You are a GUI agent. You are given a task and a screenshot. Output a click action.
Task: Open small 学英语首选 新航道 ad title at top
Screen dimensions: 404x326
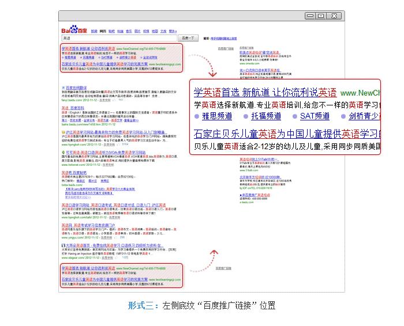88,48
